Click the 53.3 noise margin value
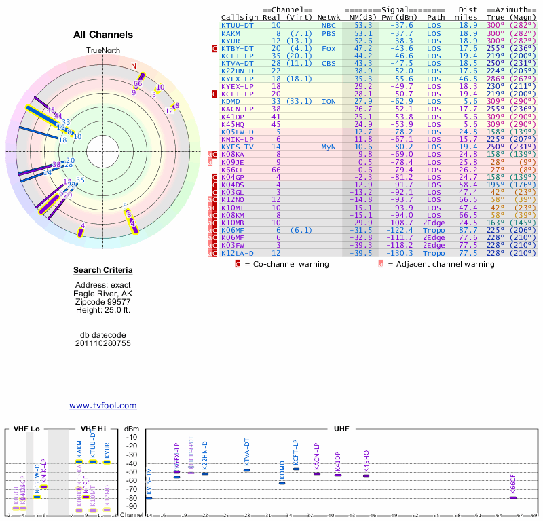Image resolution: width=543 pixels, height=521 pixels. 363,26
